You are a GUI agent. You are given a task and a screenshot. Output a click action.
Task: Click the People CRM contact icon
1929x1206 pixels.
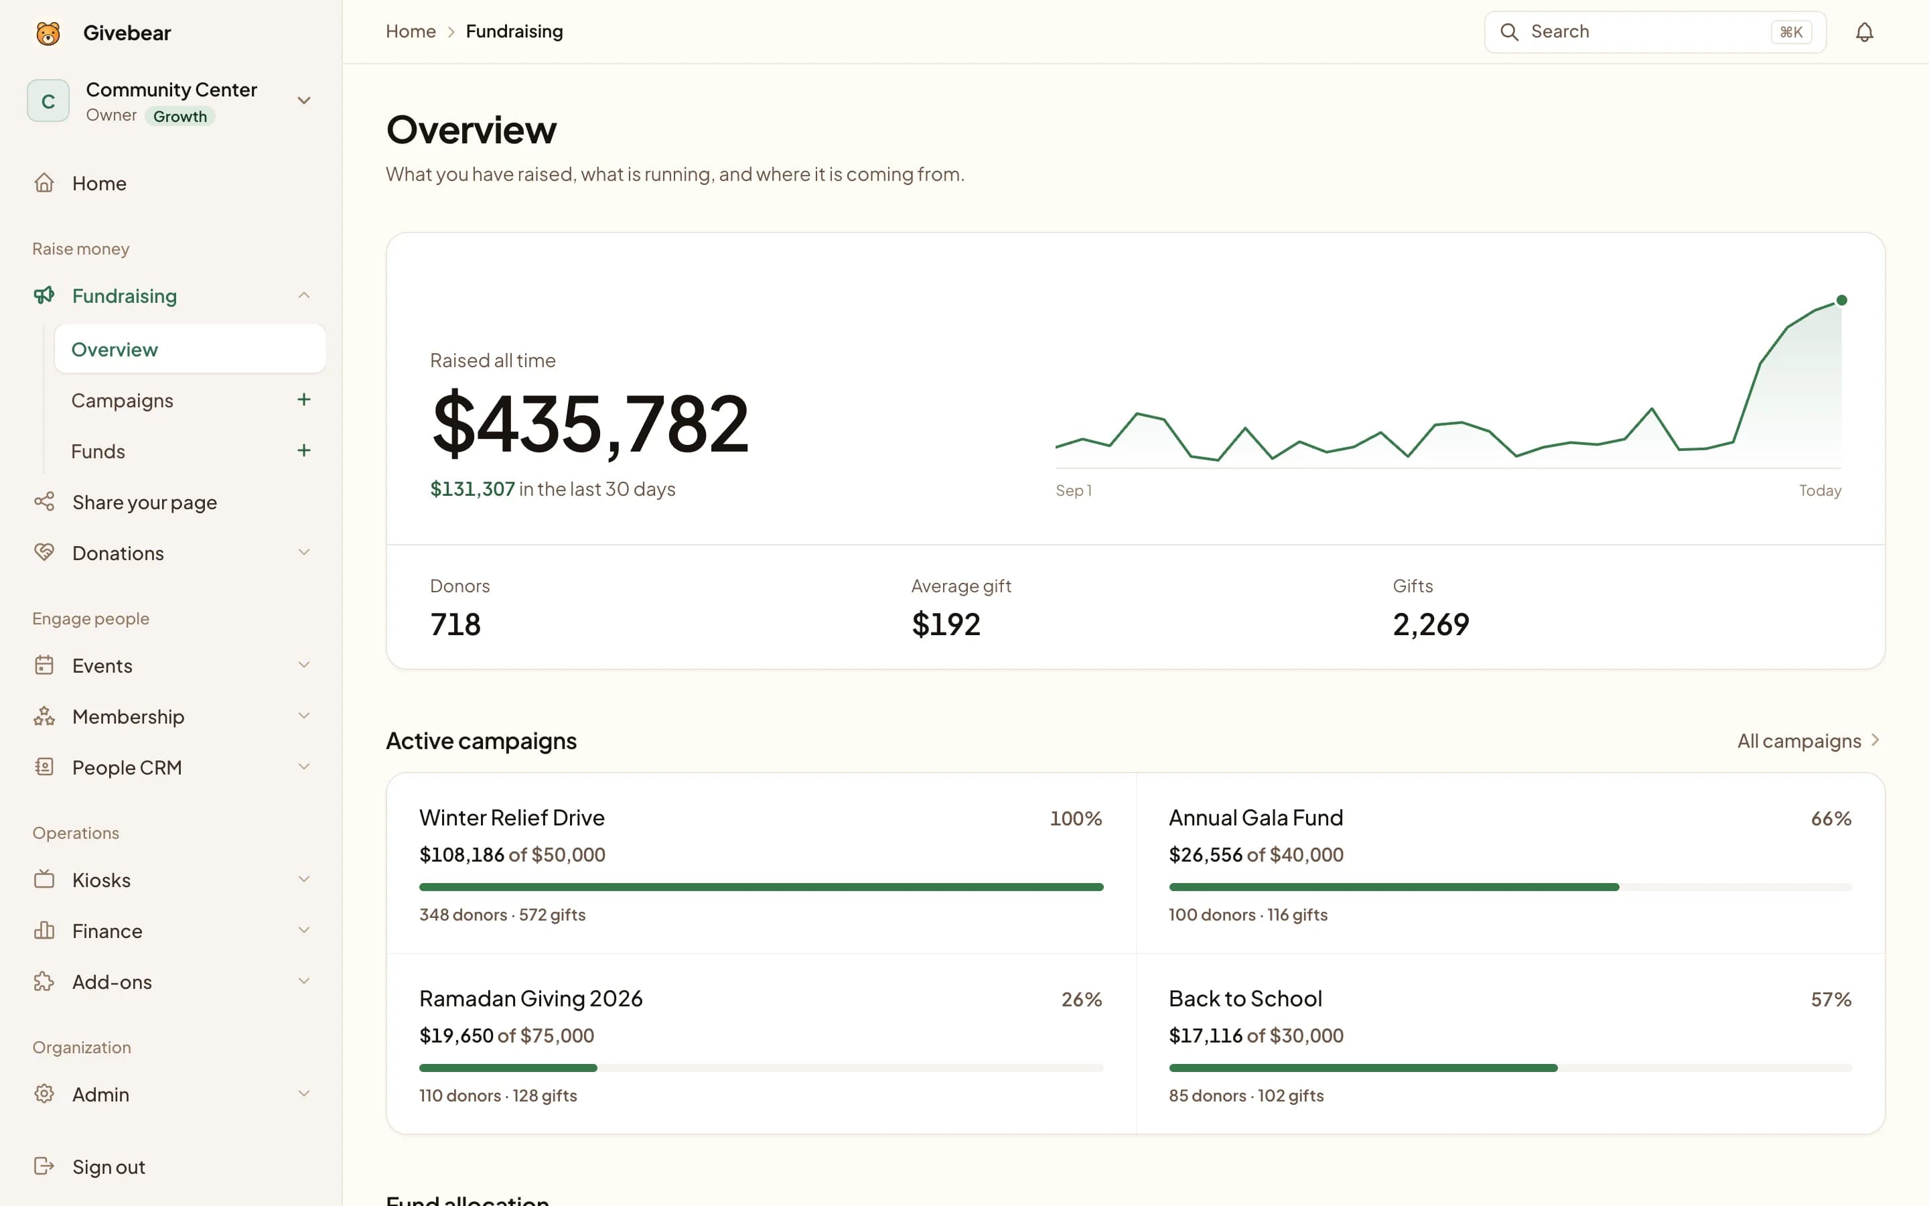(x=44, y=767)
